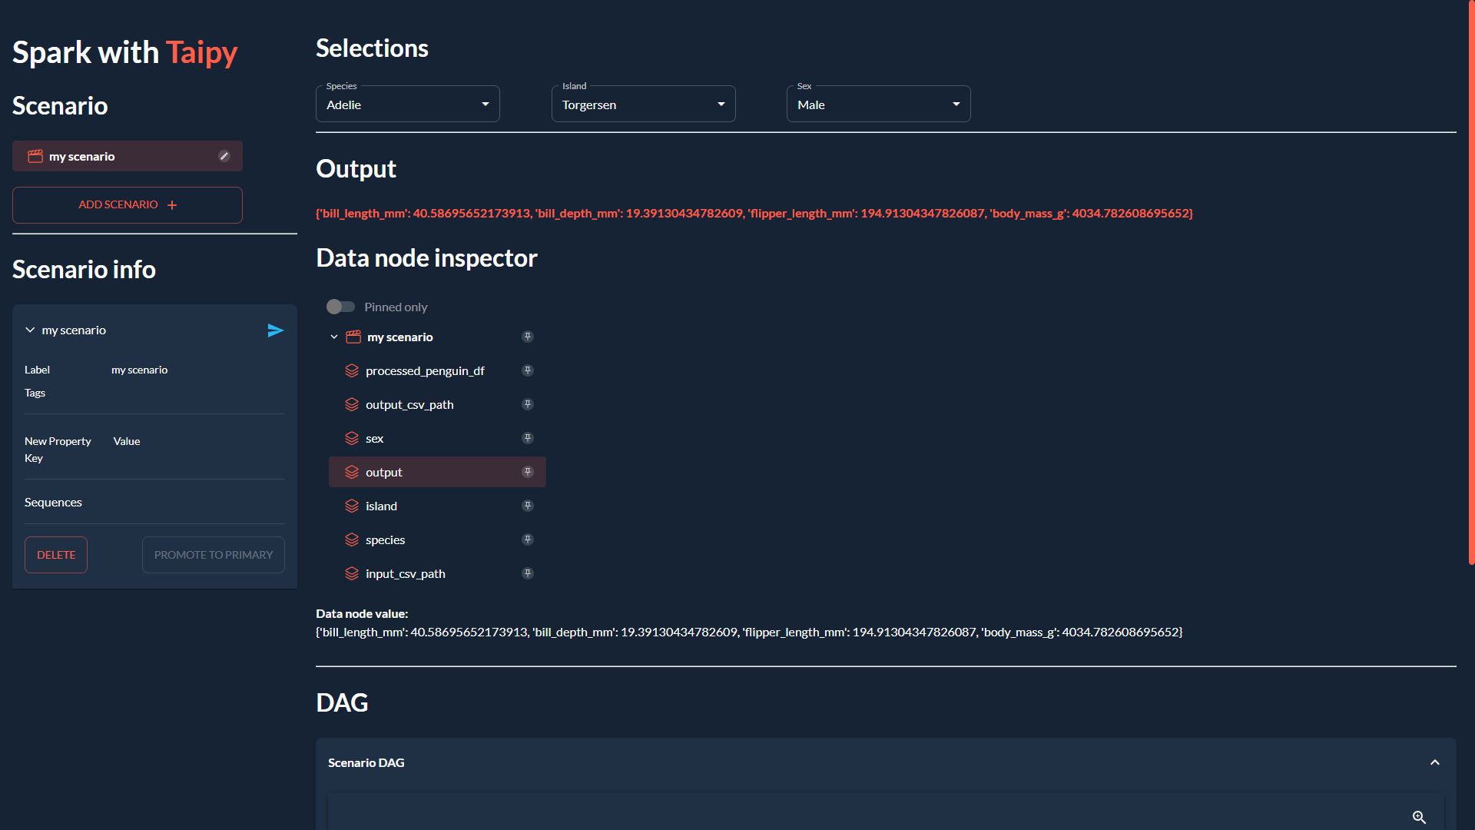The height and width of the screenshot is (830, 1475).
Task: Open the Island dropdown
Action: click(x=644, y=104)
